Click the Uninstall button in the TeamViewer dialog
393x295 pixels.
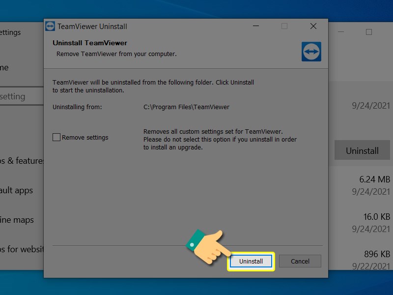[251, 261]
